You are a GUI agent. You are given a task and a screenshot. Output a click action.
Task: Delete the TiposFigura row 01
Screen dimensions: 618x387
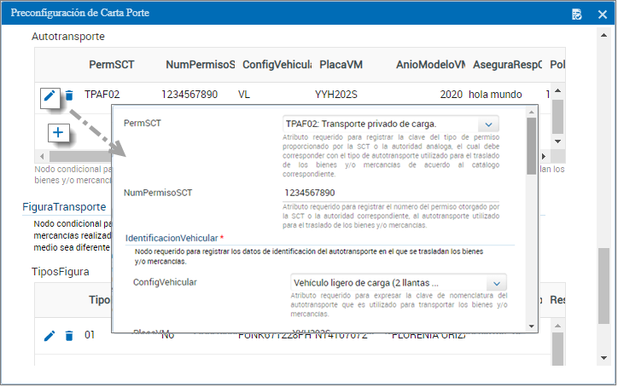(70, 336)
